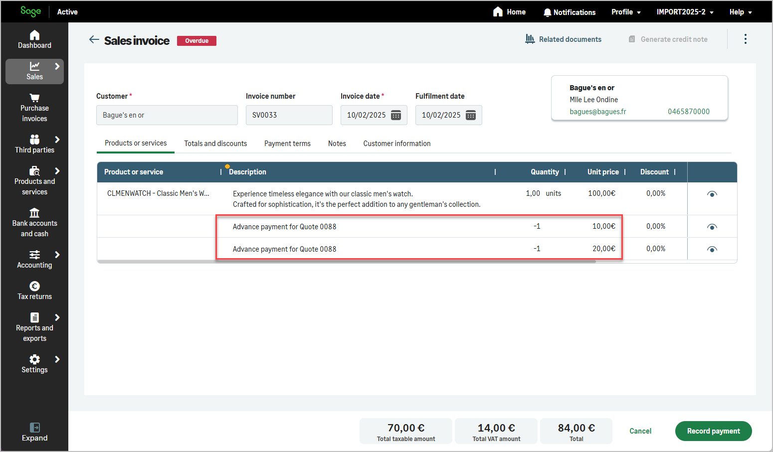This screenshot has width=773, height=452.
Task: Open Third parties people icon
Action: pos(34,139)
